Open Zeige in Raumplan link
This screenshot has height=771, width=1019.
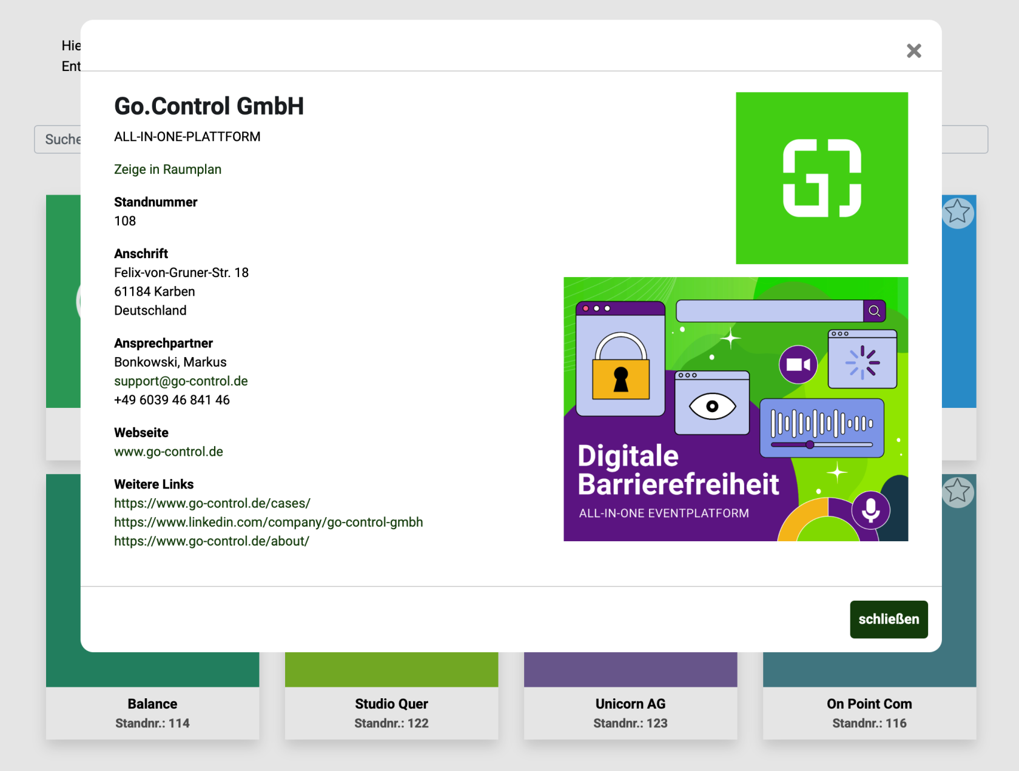[x=167, y=169]
